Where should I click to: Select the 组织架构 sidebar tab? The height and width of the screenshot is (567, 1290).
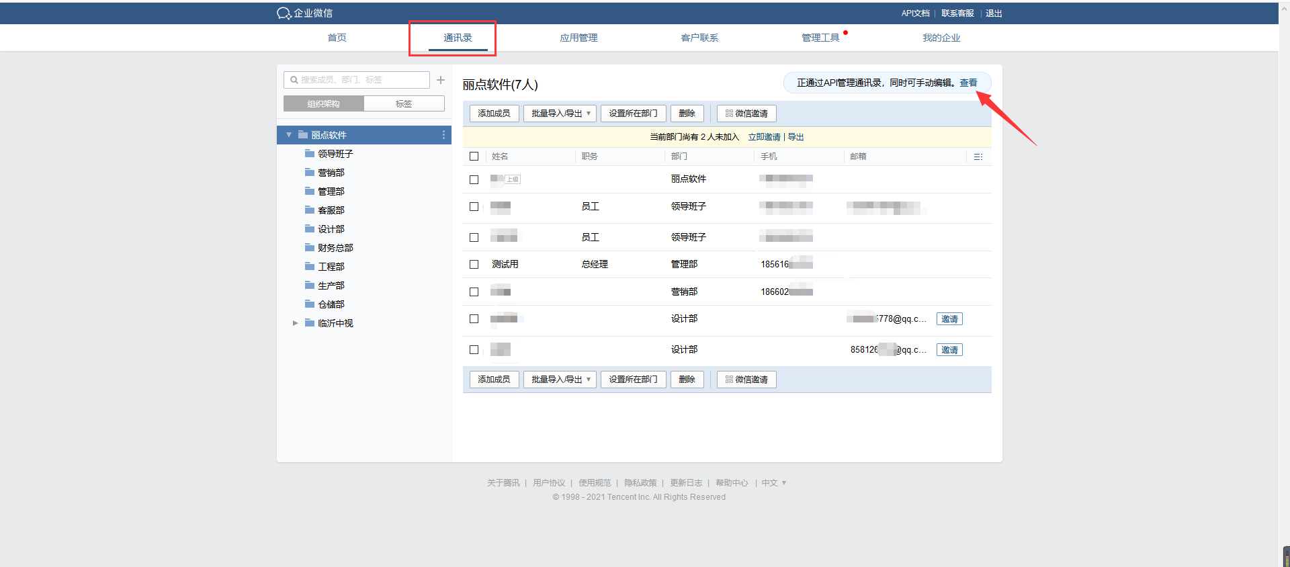tap(324, 103)
